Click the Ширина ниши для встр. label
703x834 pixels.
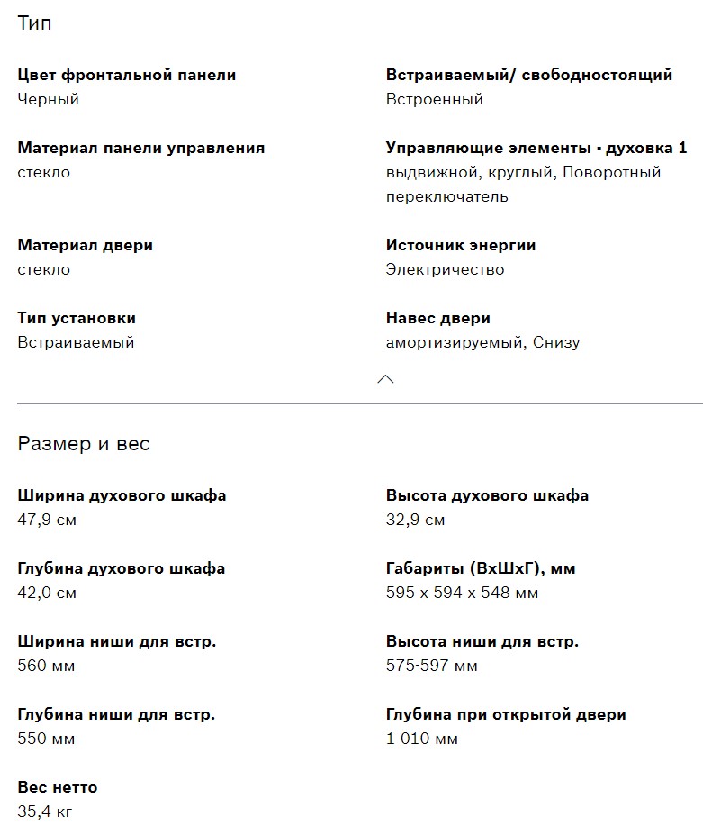pyautogui.click(x=117, y=641)
